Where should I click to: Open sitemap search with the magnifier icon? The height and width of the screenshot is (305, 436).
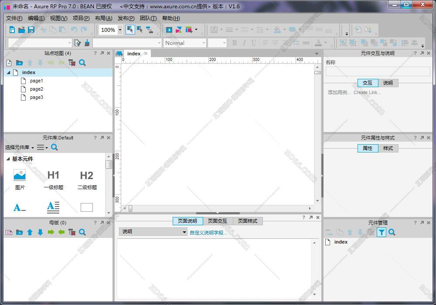click(82, 63)
